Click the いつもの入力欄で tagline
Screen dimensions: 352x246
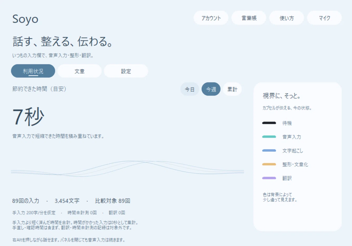click(x=53, y=55)
